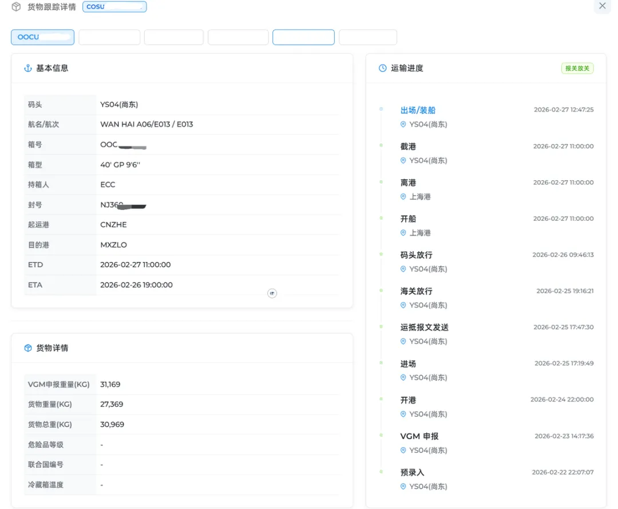
Task: Click location pin under 开港
Action: pos(403,414)
